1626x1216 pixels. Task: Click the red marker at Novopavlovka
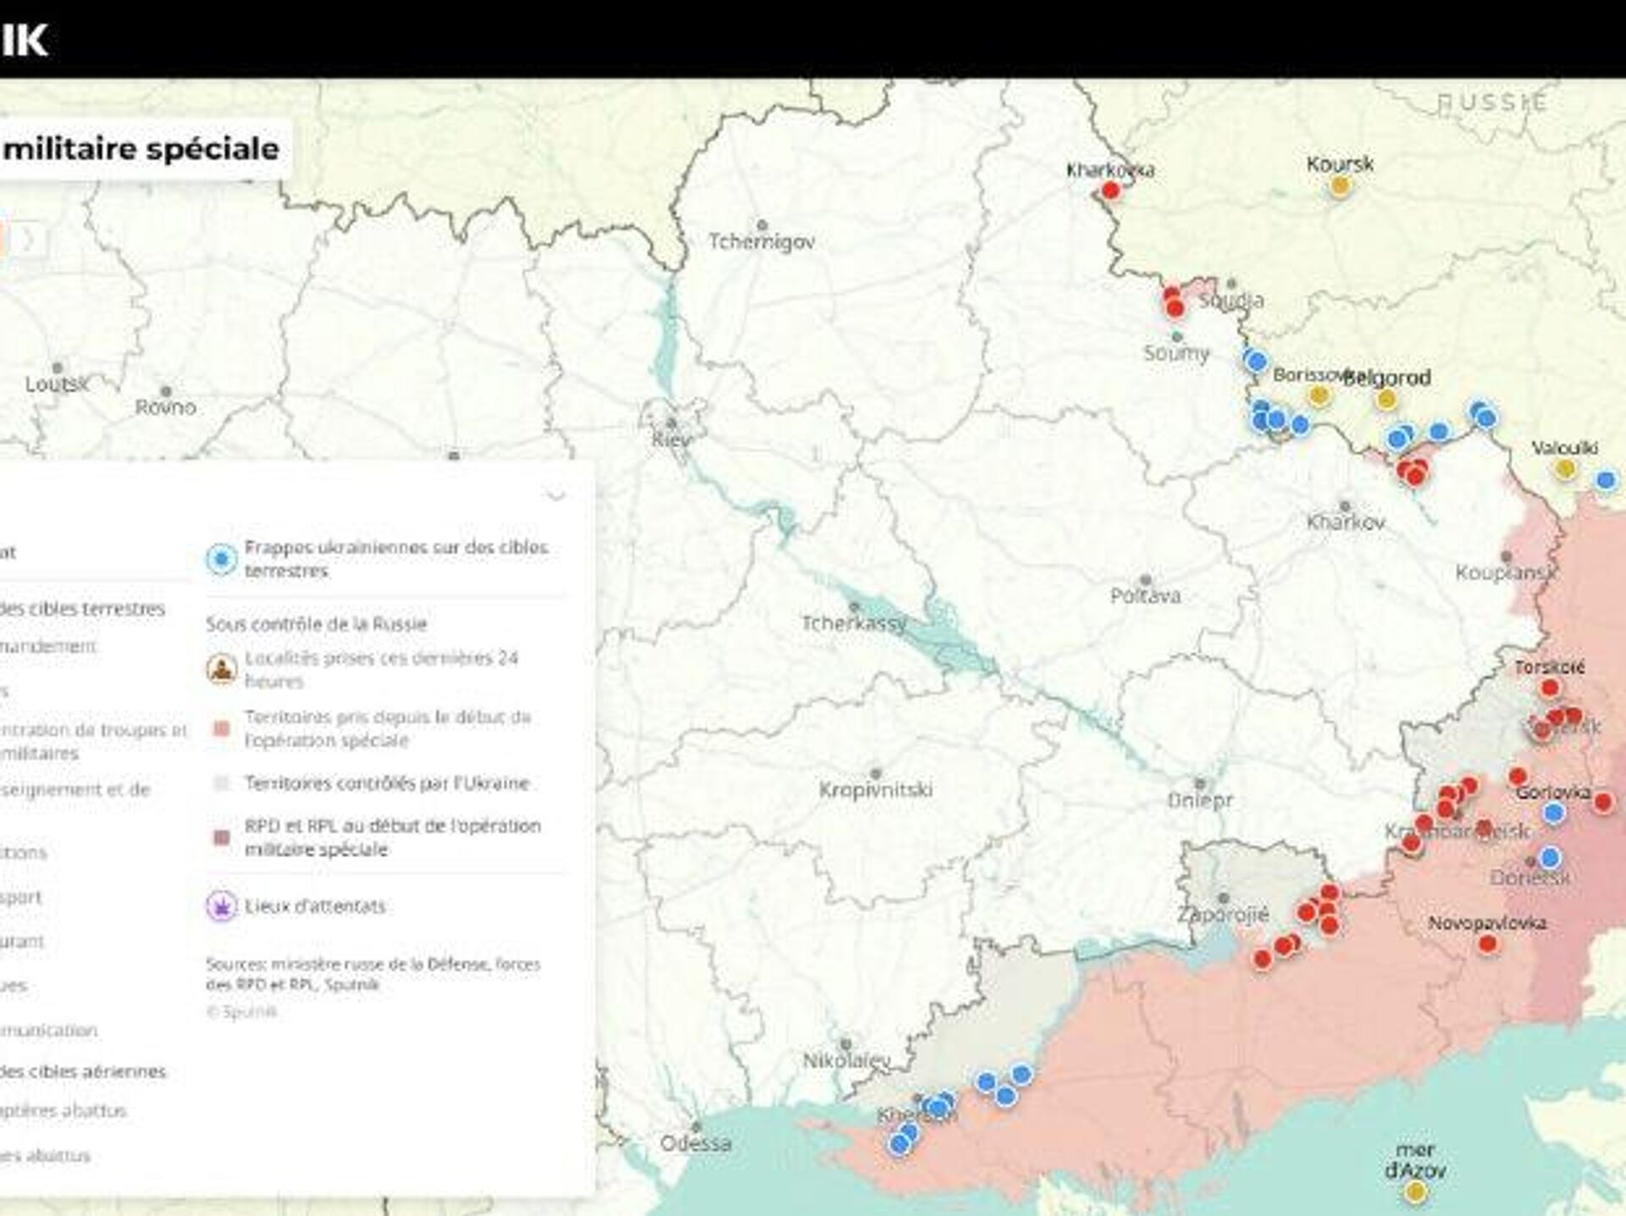pos(1488,943)
